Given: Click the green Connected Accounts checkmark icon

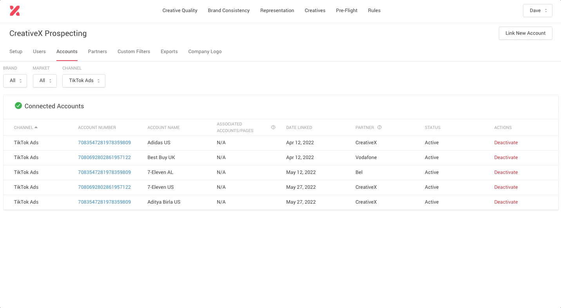Looking at the screenshot, I should [18, 106].
